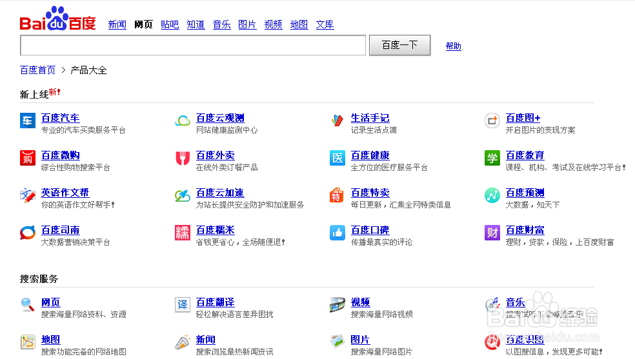The width and height of the screenshot is (635, 359).
Task: Open the 百度云观测 title link
Action: (x=220, y=118)
